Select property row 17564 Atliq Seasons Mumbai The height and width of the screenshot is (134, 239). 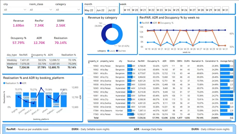[x=160, y=111]
